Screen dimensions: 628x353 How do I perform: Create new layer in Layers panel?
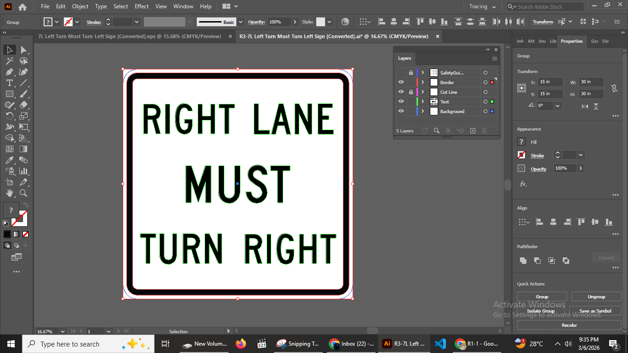(x=473, y=131)
